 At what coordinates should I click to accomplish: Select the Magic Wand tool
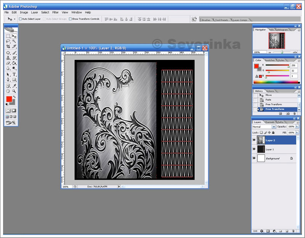point(14,41)
